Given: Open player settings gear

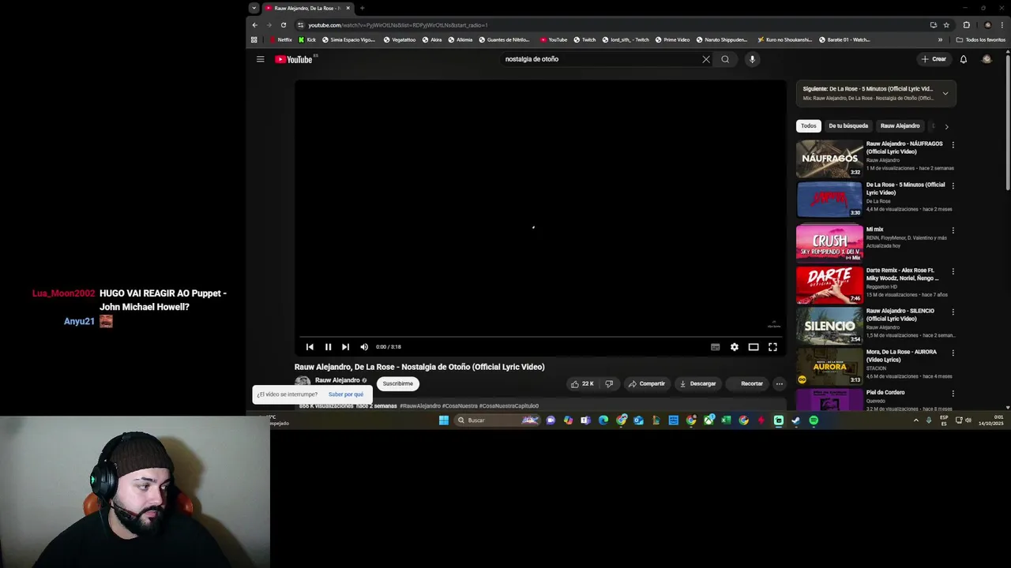Looking at the screenshot, I should coord(735,347).
